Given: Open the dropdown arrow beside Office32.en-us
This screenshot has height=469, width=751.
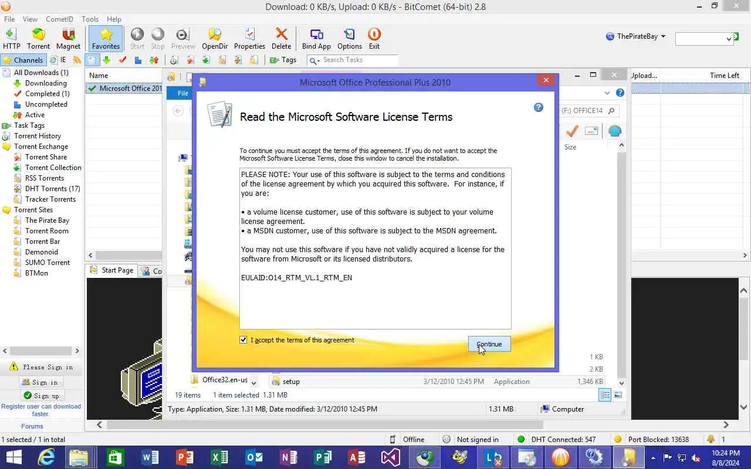Looking at the screenshot, I should tap(253, 382).
